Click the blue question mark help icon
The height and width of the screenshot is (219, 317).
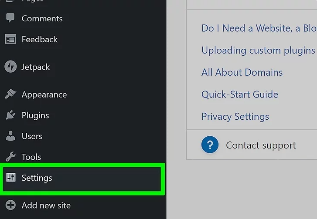[210, 145]
